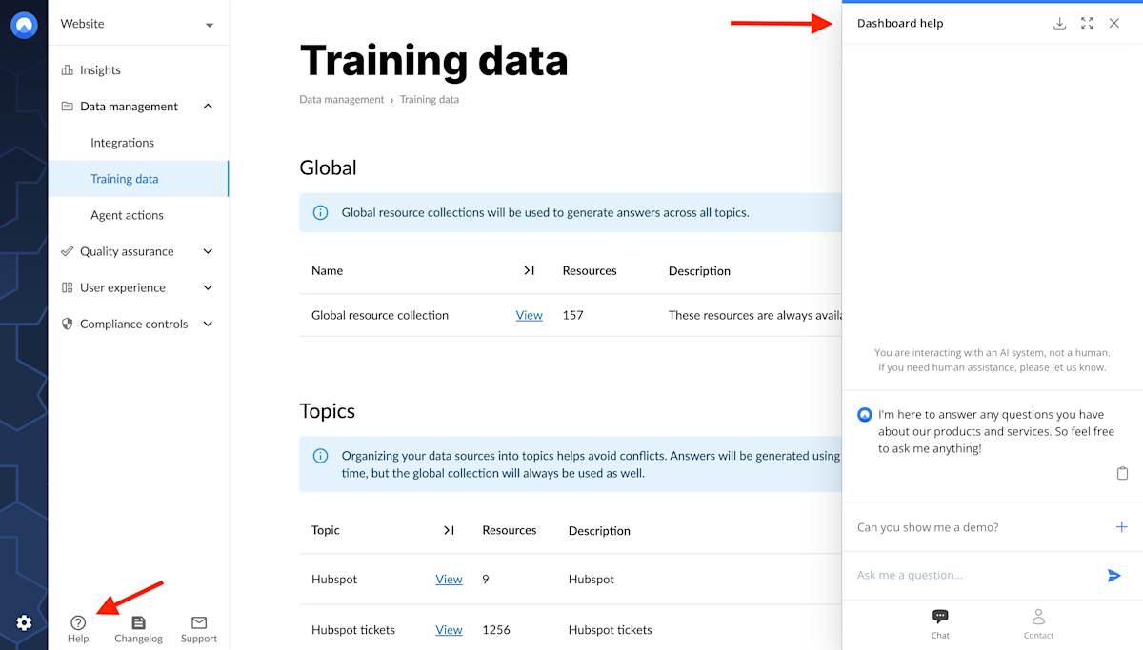Click the Data management breadcrumb link
Image resolution: width=1143 pixels, height=650 pixels.
pyautogui.click(x=341, y=99)
